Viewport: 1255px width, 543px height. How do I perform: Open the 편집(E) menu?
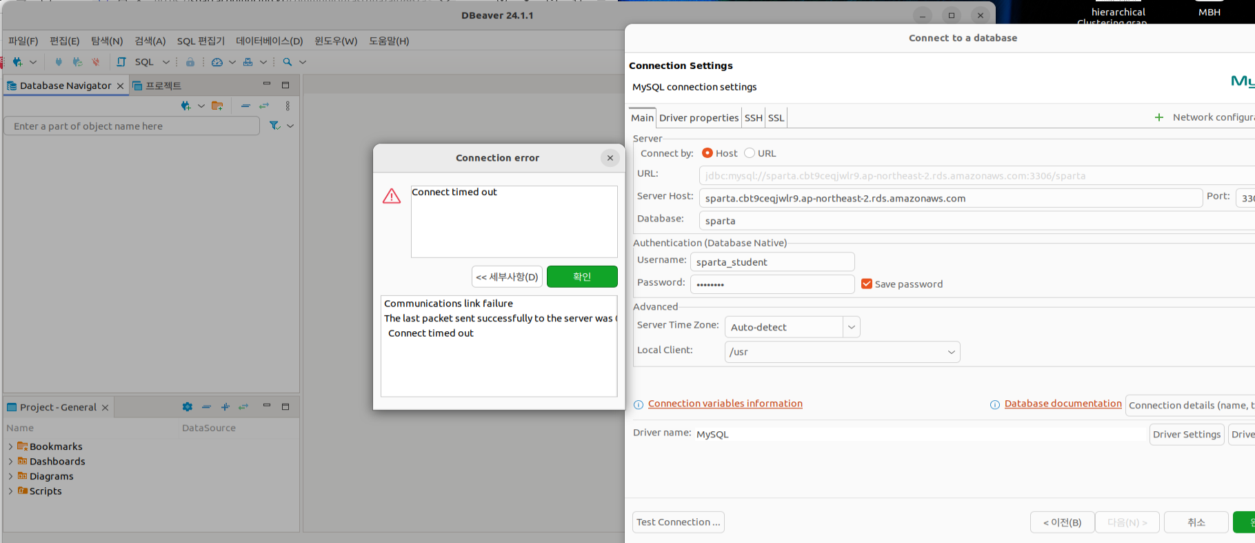[x=65, y=41]
